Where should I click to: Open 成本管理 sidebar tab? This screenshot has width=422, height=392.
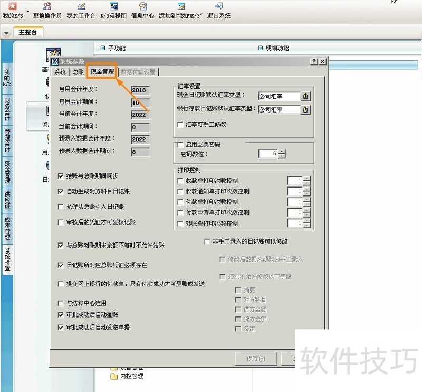point(7,228)
